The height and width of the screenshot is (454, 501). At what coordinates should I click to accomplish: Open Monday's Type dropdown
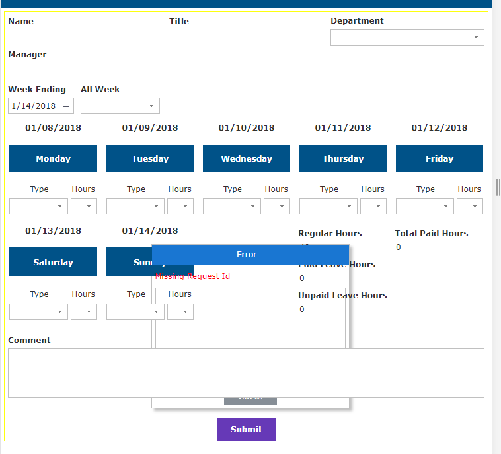pyautogui.click(x=38, y=207)
